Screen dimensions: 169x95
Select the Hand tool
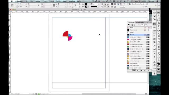click(x=158, y=58)
